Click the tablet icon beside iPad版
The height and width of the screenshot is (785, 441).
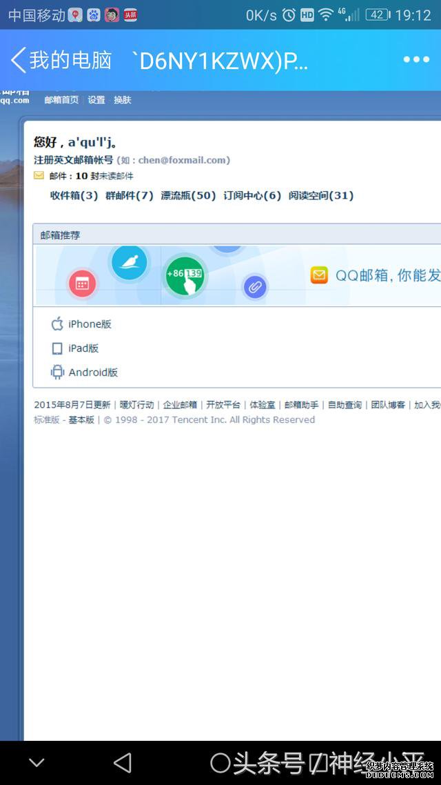point(57,348)
